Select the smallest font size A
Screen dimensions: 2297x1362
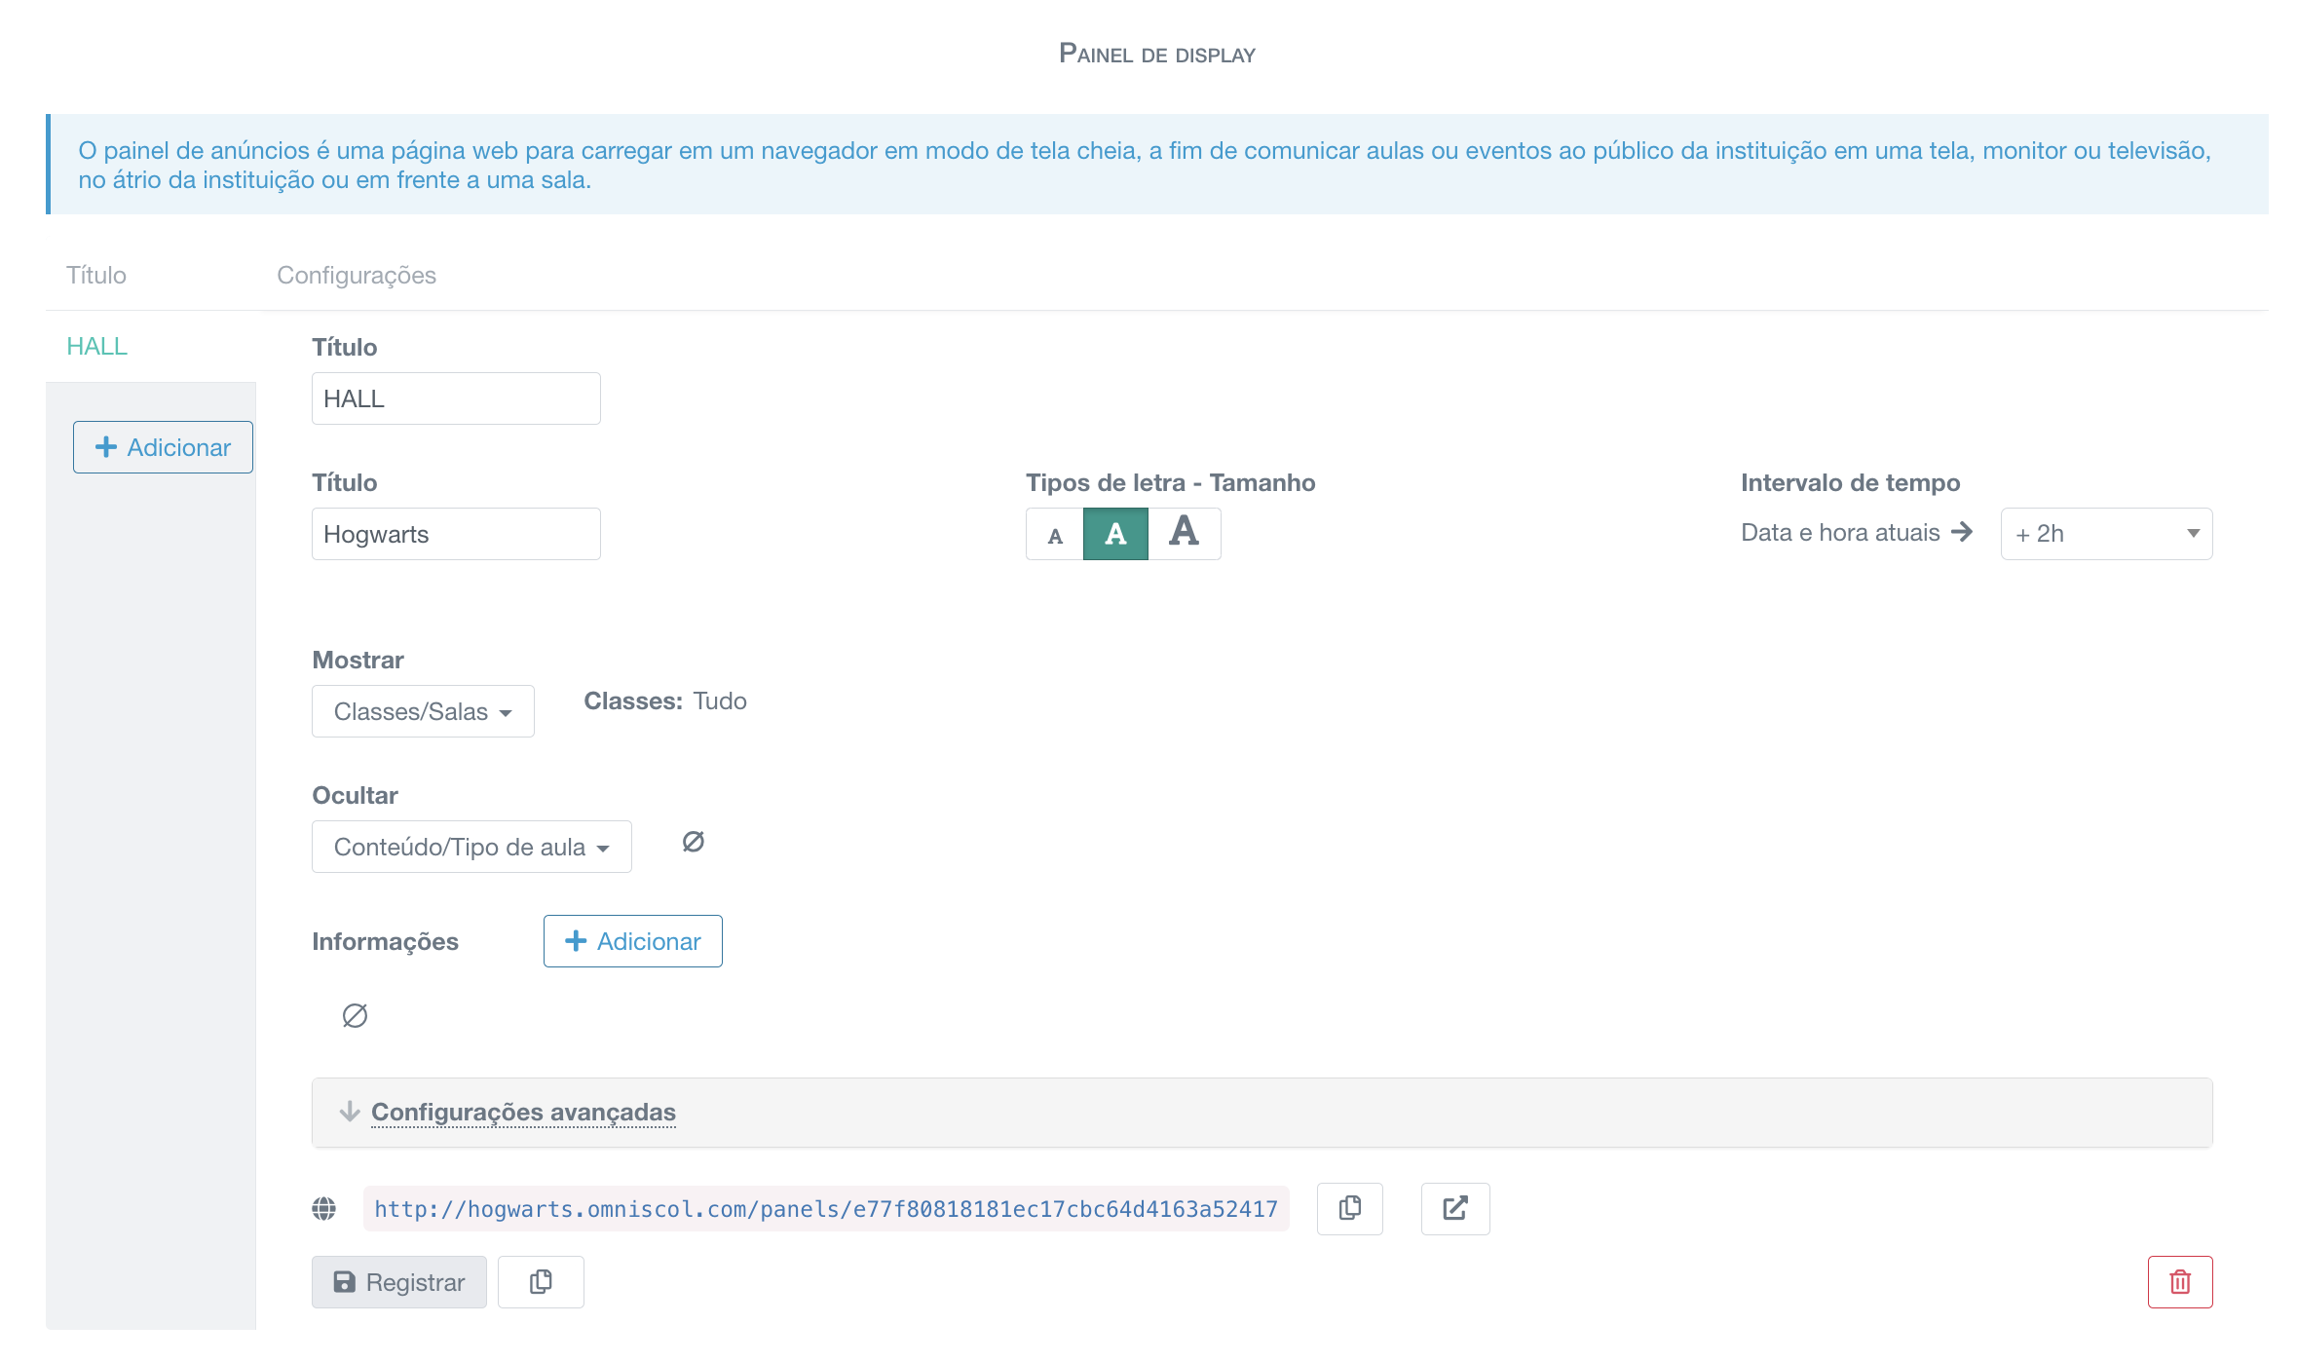pos(1053,534)
